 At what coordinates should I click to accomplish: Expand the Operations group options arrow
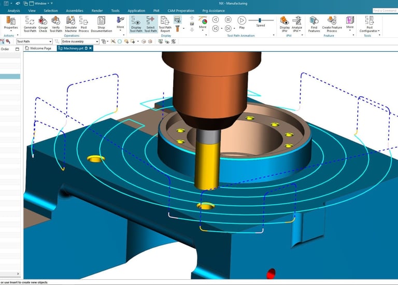(124, 35)
